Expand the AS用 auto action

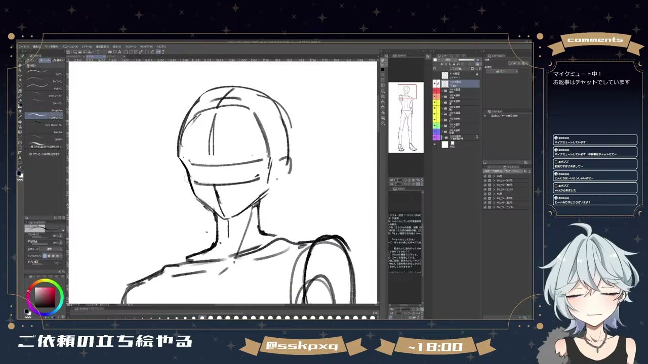point(494,194)
